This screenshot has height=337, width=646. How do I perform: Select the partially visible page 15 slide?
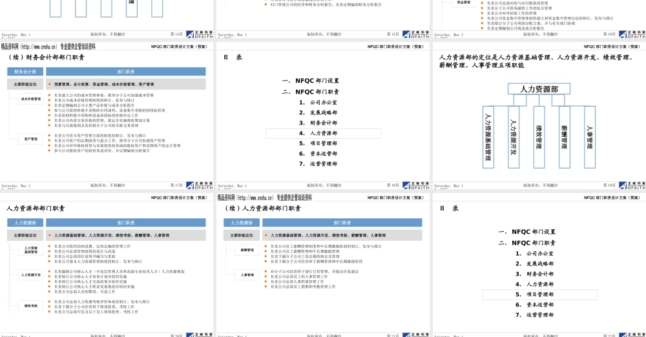(323, 19)
